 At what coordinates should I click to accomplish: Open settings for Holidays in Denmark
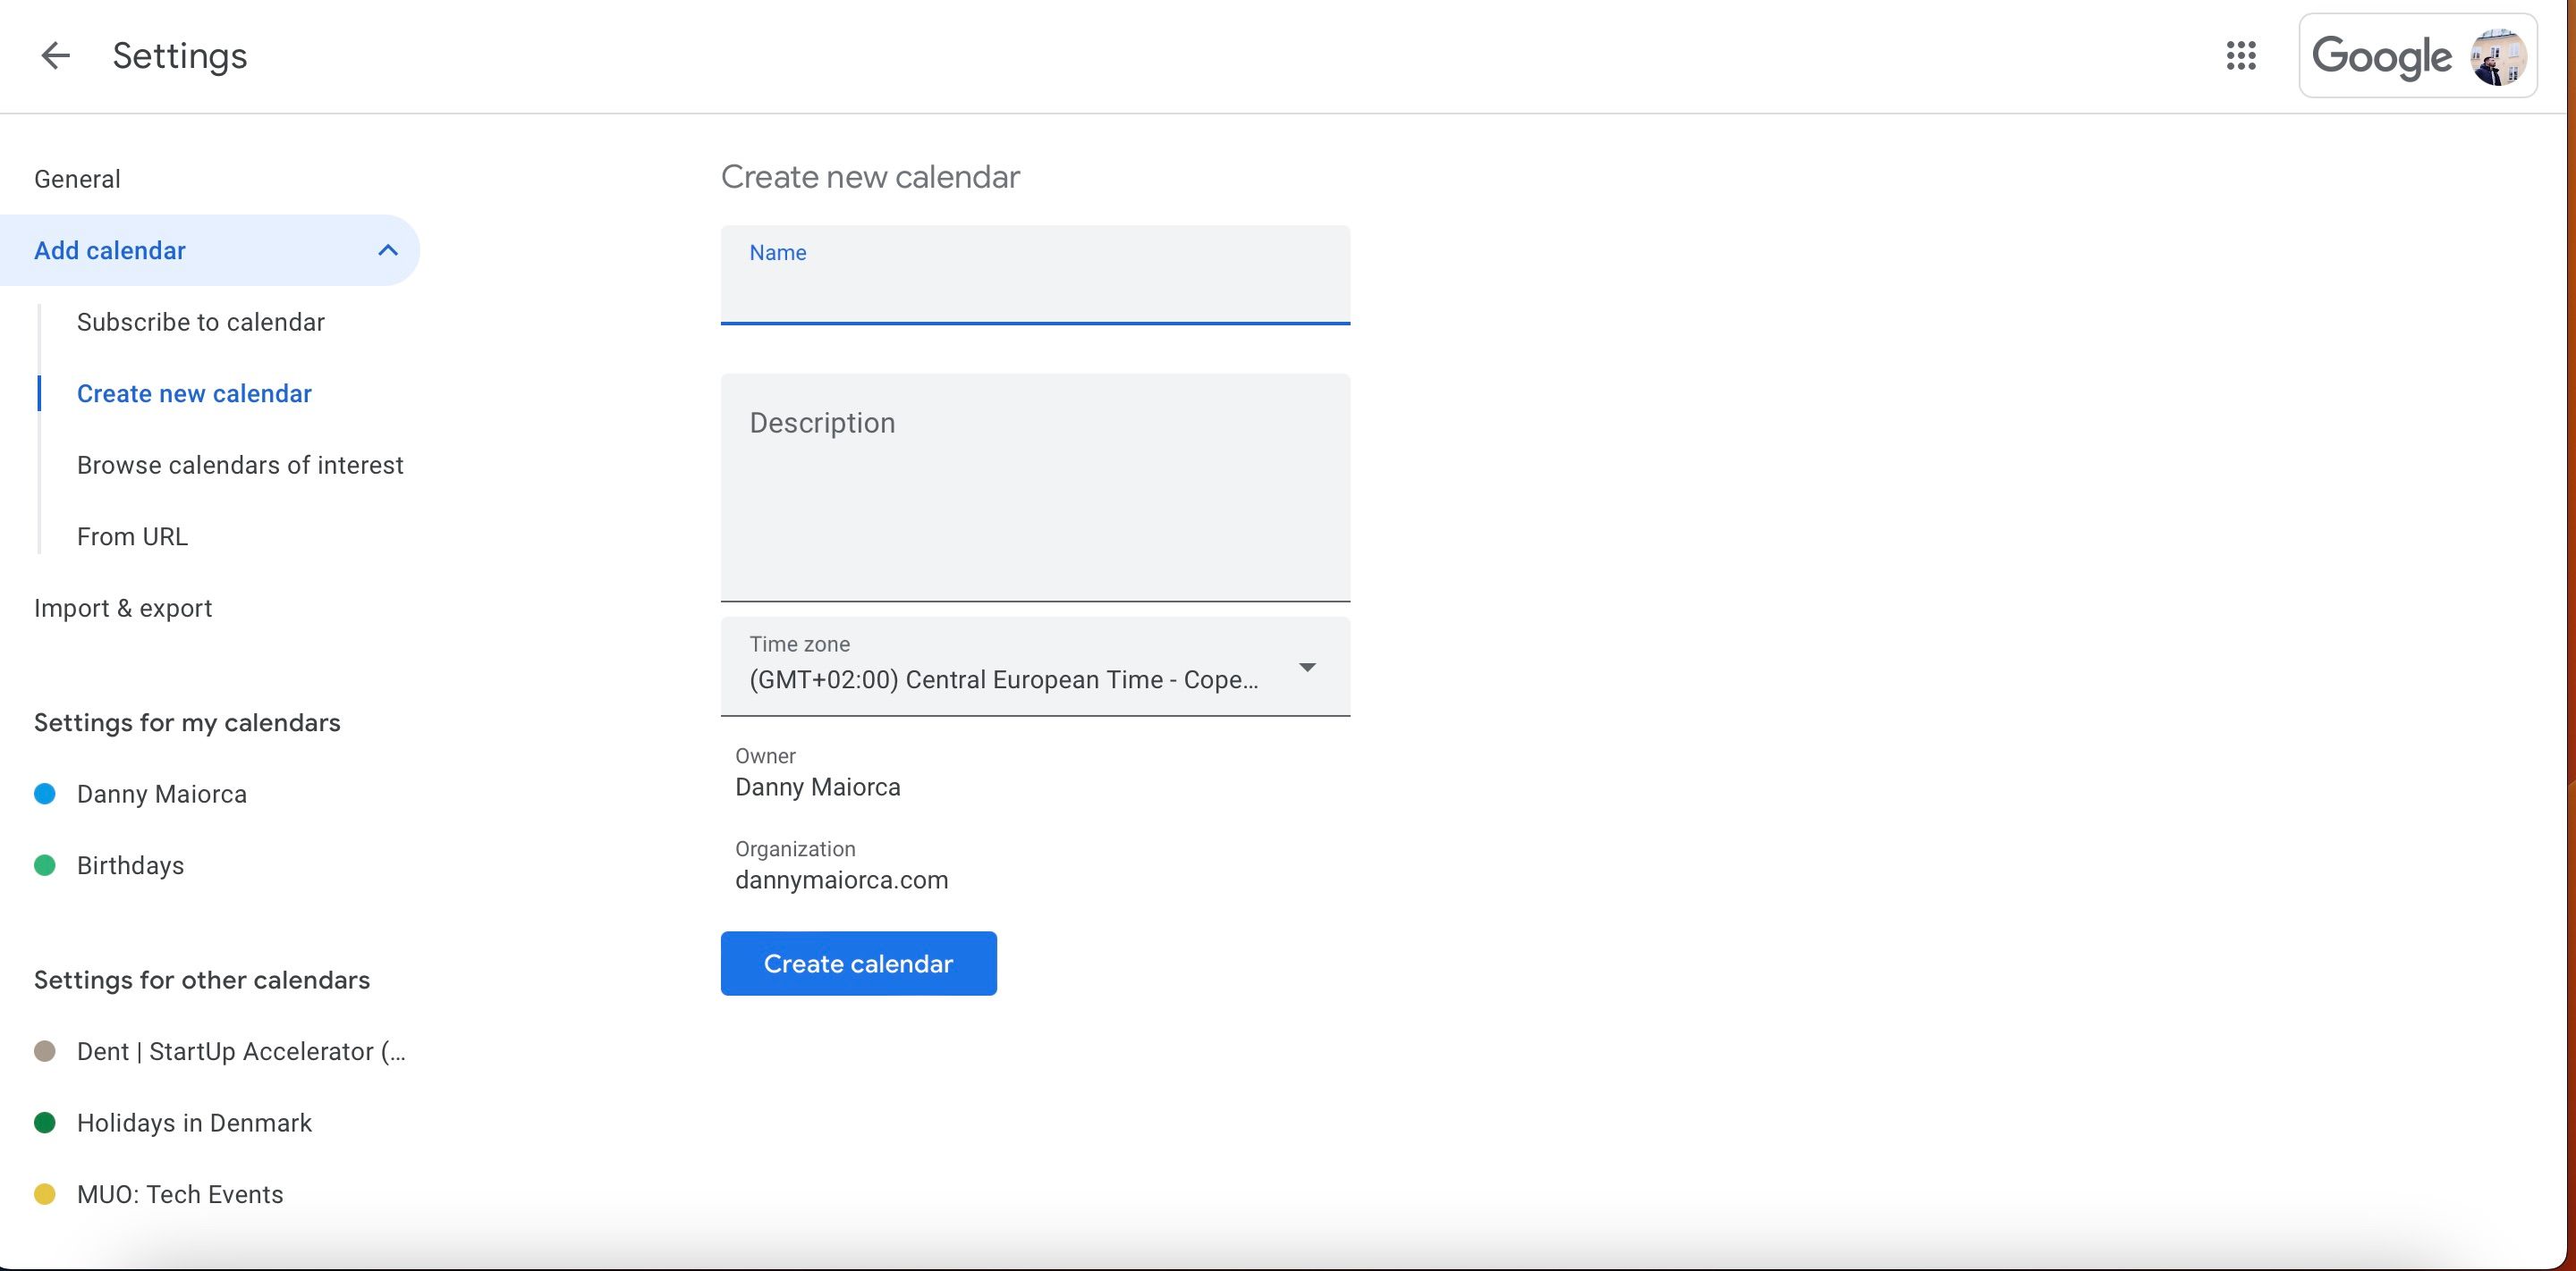point(194,1122)
